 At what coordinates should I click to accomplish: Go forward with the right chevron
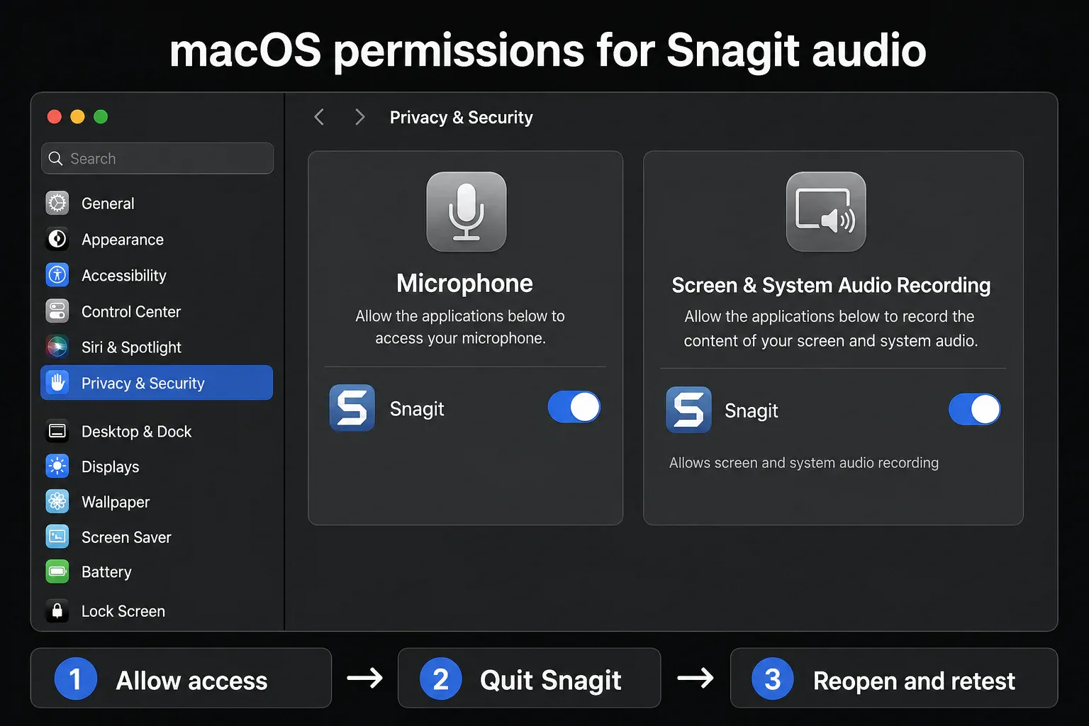pos(359,117)
